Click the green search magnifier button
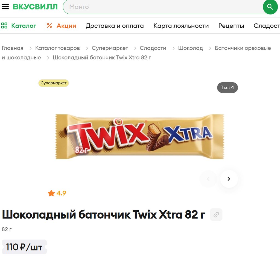Image resolution: width=280 pixels, height=259 pixels. [x=270, y=7]
